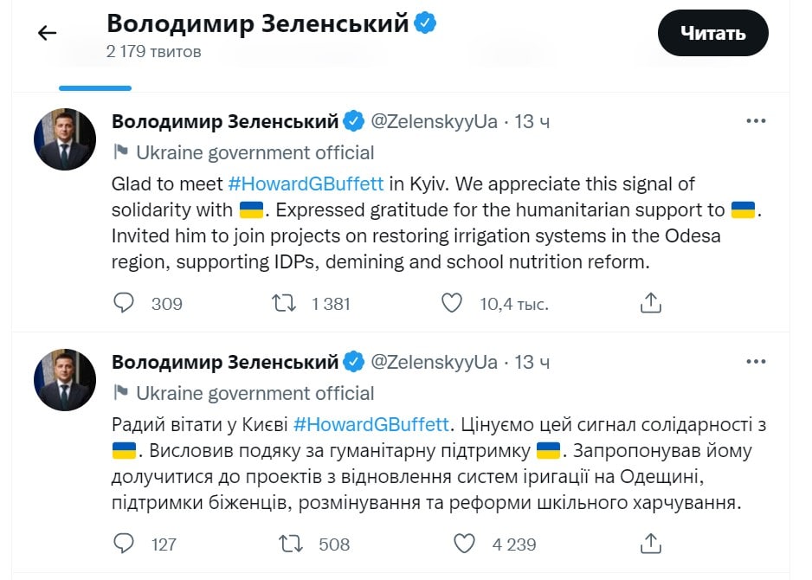
Task: Click the second tweet's profile avatar
Action: point(64,380)
